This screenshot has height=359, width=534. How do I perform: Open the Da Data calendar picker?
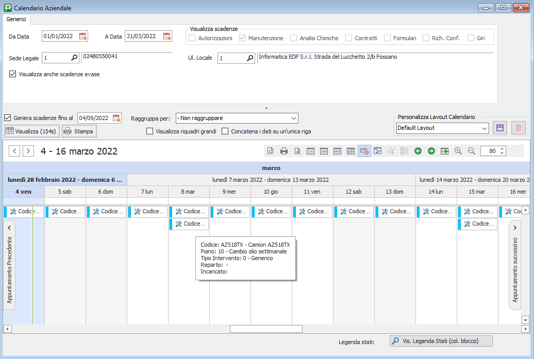83,36
